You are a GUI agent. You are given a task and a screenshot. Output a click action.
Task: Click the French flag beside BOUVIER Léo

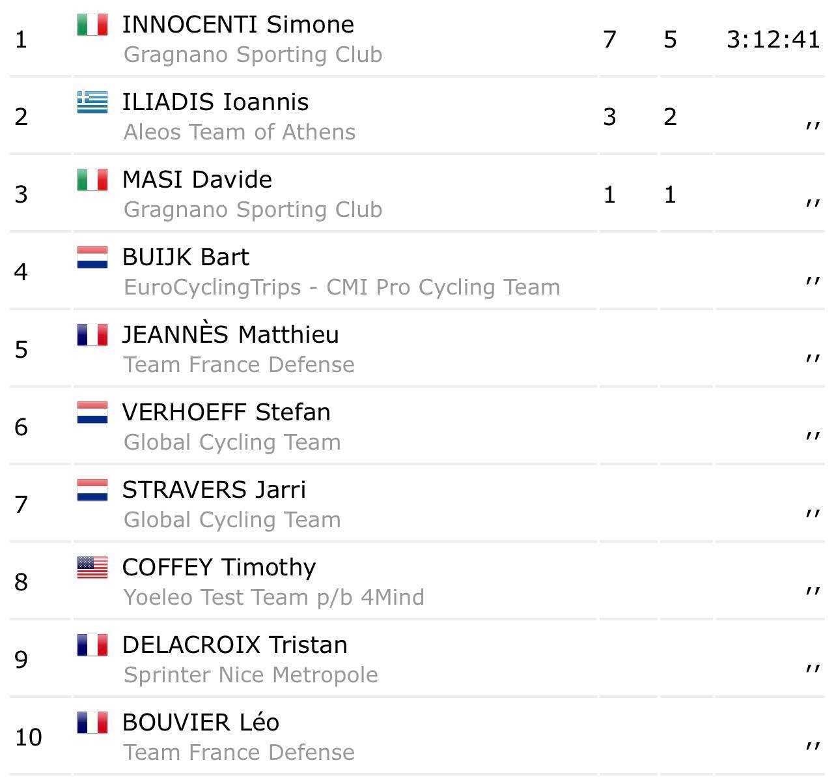pyautogui.click(x=92, y=723)
